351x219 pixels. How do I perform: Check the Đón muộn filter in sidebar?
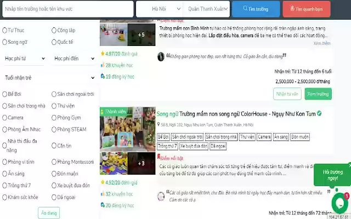click(54, 174)
